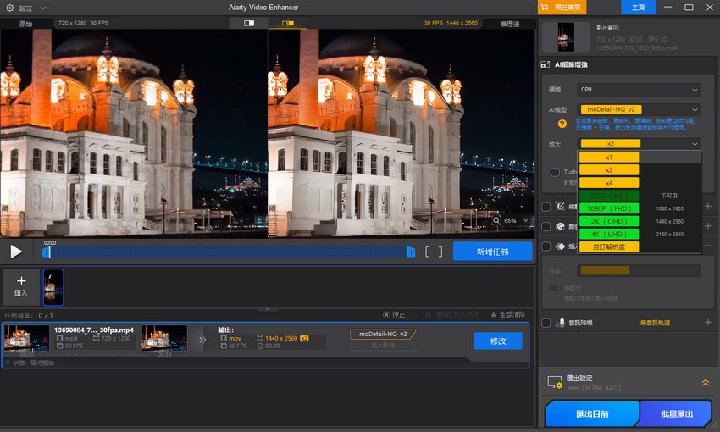Click the blue home page button
Image resolution: width=720 pixels, height=432 pixels.
pos(638,8)
